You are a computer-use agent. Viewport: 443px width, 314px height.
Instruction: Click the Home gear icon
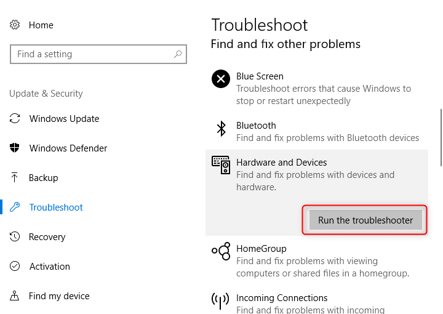(15, 25)
